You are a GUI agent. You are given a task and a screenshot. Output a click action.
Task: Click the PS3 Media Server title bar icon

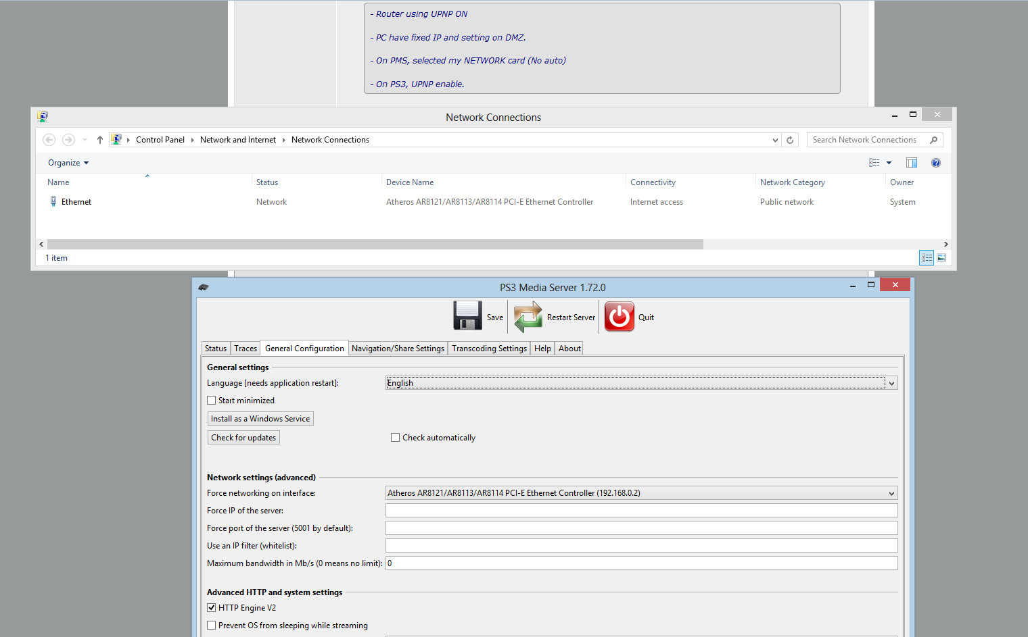point(204,287)
